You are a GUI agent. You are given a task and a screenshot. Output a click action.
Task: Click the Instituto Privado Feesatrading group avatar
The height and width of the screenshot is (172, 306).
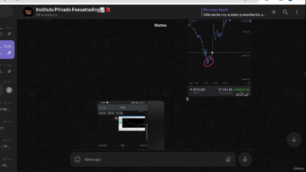(x=28, y=12)
